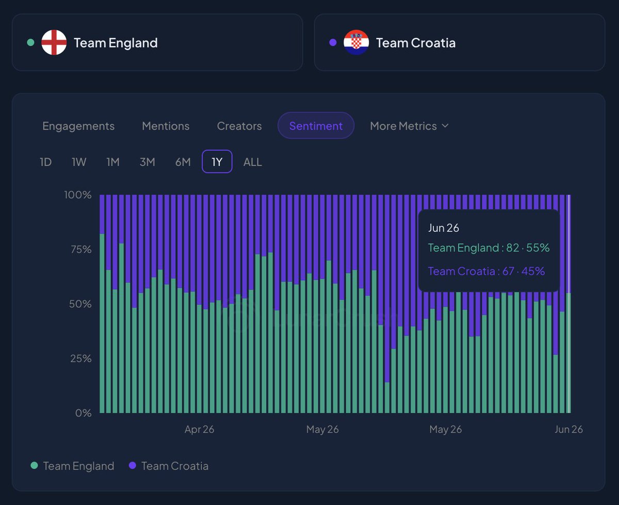The height and width of the screenshot is (505, 619).
Task: Click the tooltip Jun 26 heading
Action: click(444, 228)
